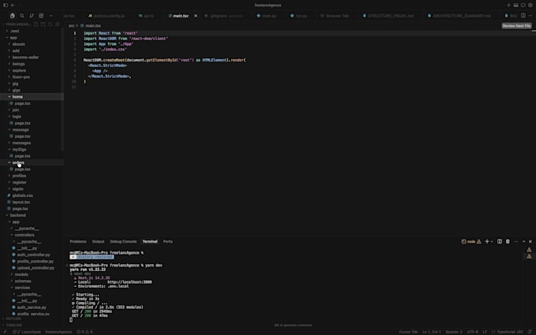Switch to the Debug Console tab

(x=123, y=241)
